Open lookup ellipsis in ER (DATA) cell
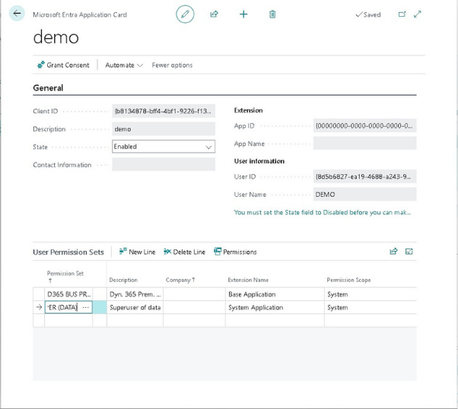This screenshot has width=458, height=409. pyautogui.click(x=85, y=307)
